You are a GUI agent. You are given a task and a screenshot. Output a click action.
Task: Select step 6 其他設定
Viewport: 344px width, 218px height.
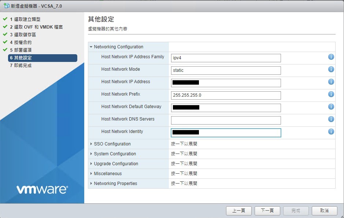click(42, 58)
